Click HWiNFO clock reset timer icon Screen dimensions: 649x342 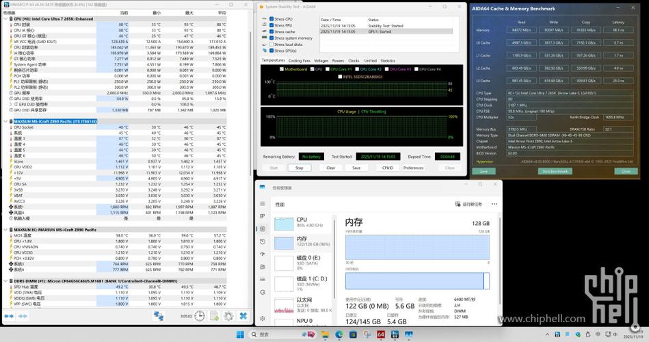(200, 316)
